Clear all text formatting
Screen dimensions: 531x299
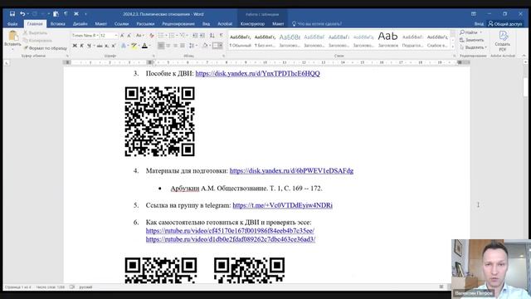tap(151, 35)
